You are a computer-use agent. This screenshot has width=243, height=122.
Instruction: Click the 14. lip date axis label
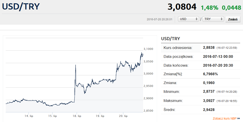29,116
